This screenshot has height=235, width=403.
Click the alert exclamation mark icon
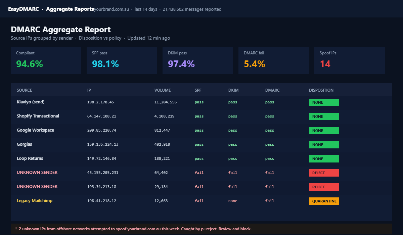coord(16,229)
